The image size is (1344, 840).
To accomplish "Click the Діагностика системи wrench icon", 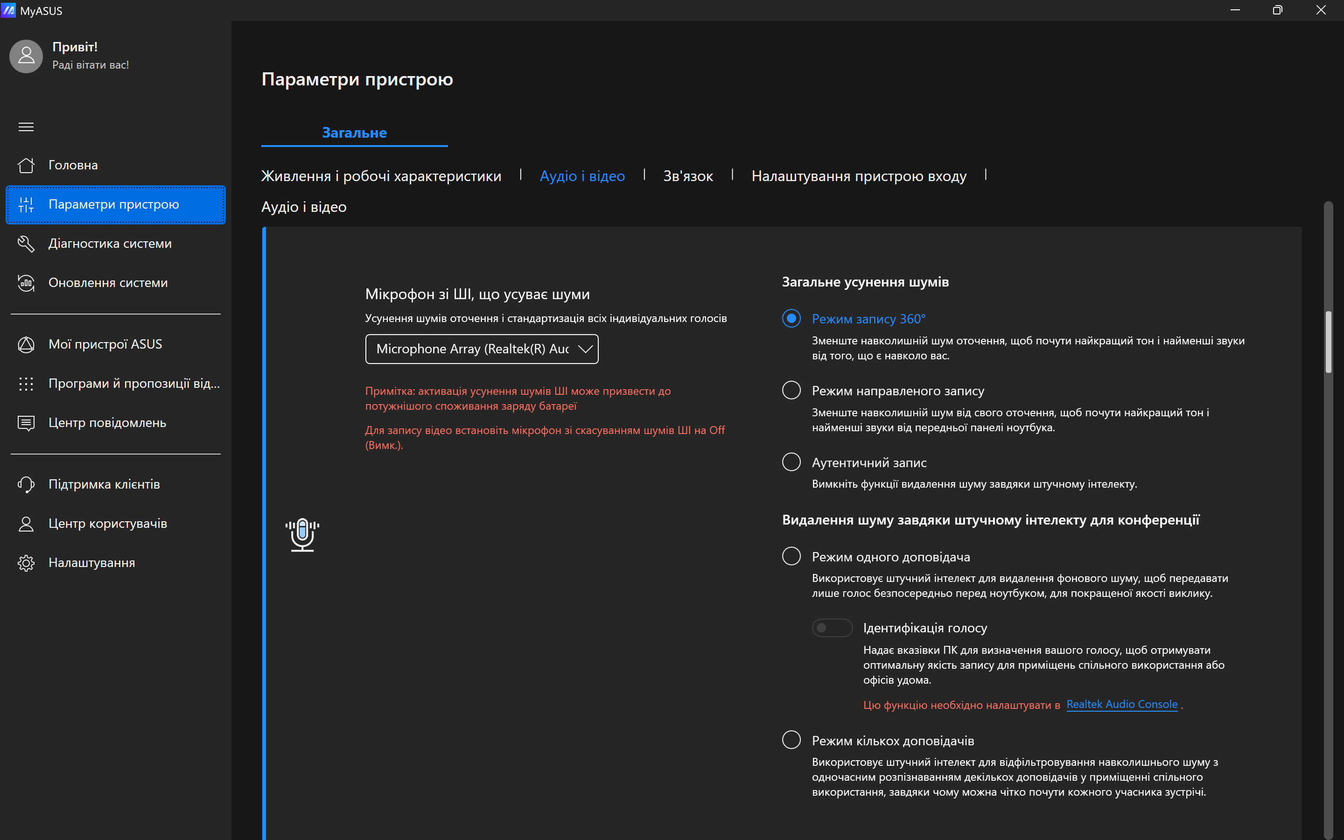I will pyautogui.click(x=26, y=243).
